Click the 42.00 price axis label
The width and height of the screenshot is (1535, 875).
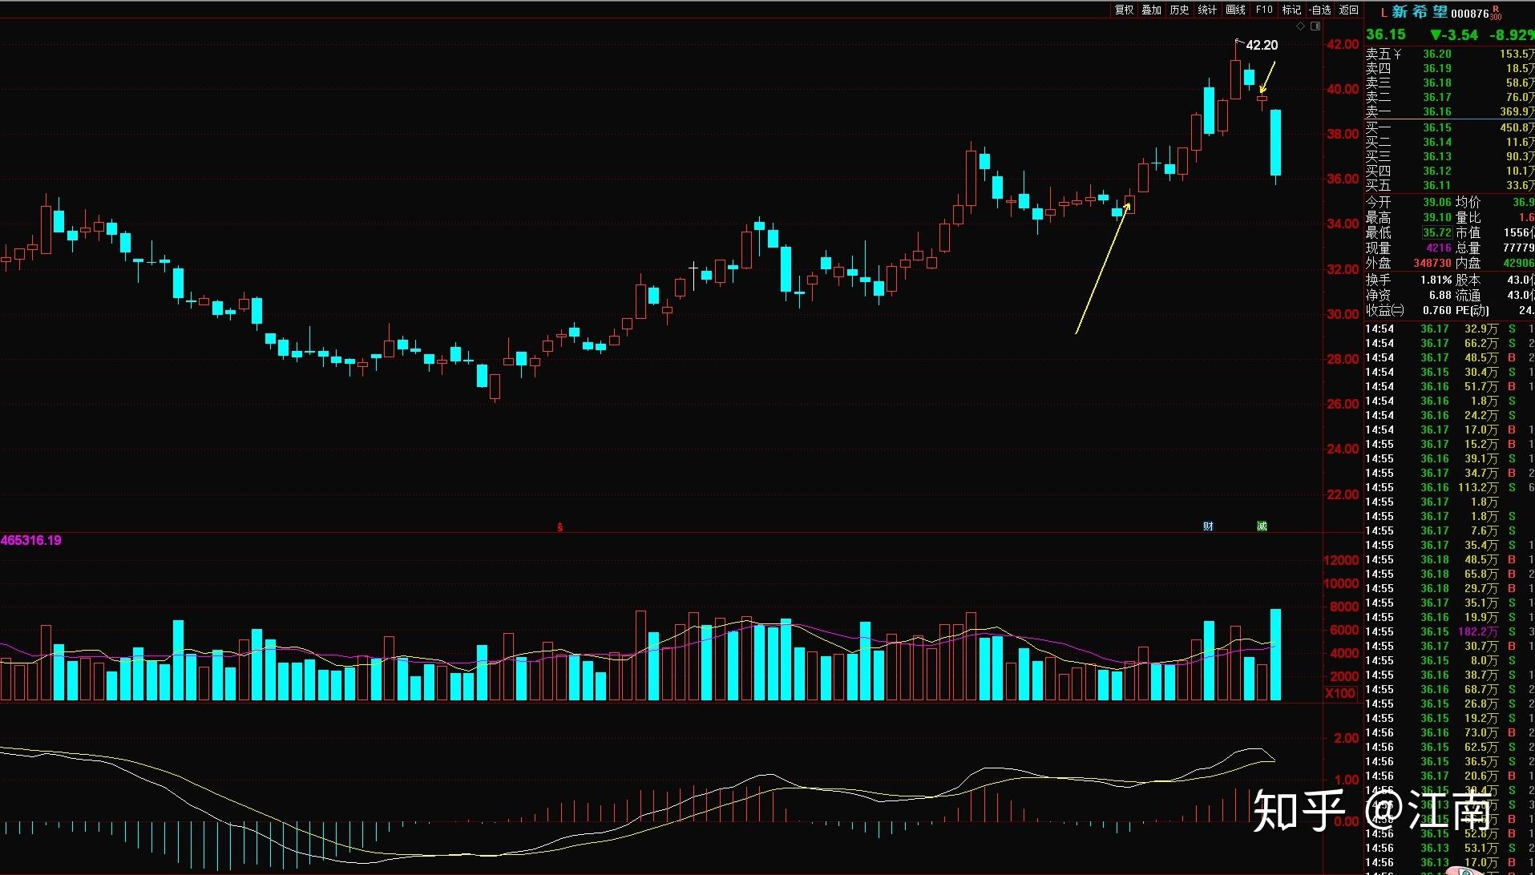point(1343,44)
